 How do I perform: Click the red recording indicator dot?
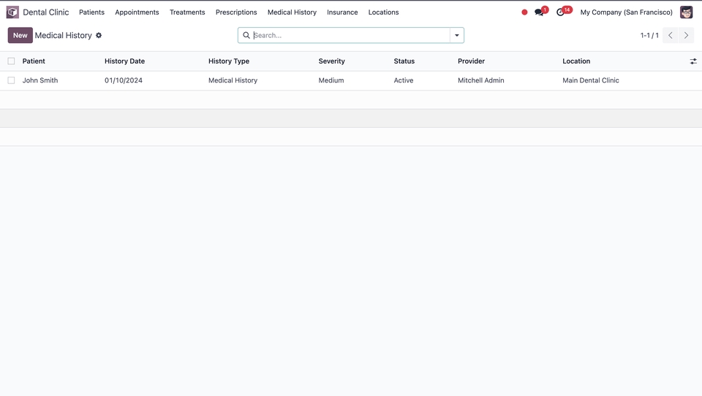click(524, 12)
